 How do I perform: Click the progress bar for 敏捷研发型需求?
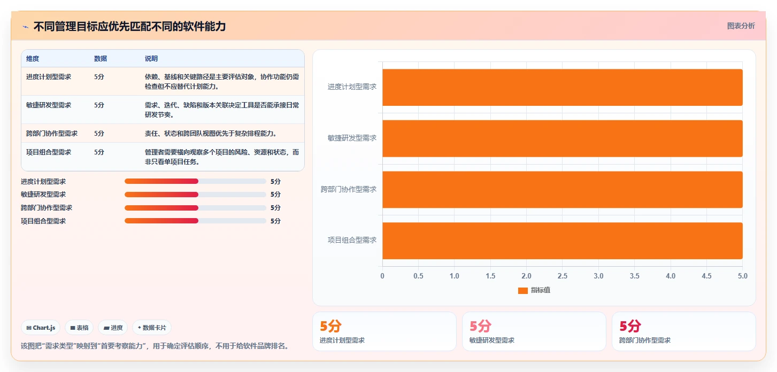coord(195,195)
